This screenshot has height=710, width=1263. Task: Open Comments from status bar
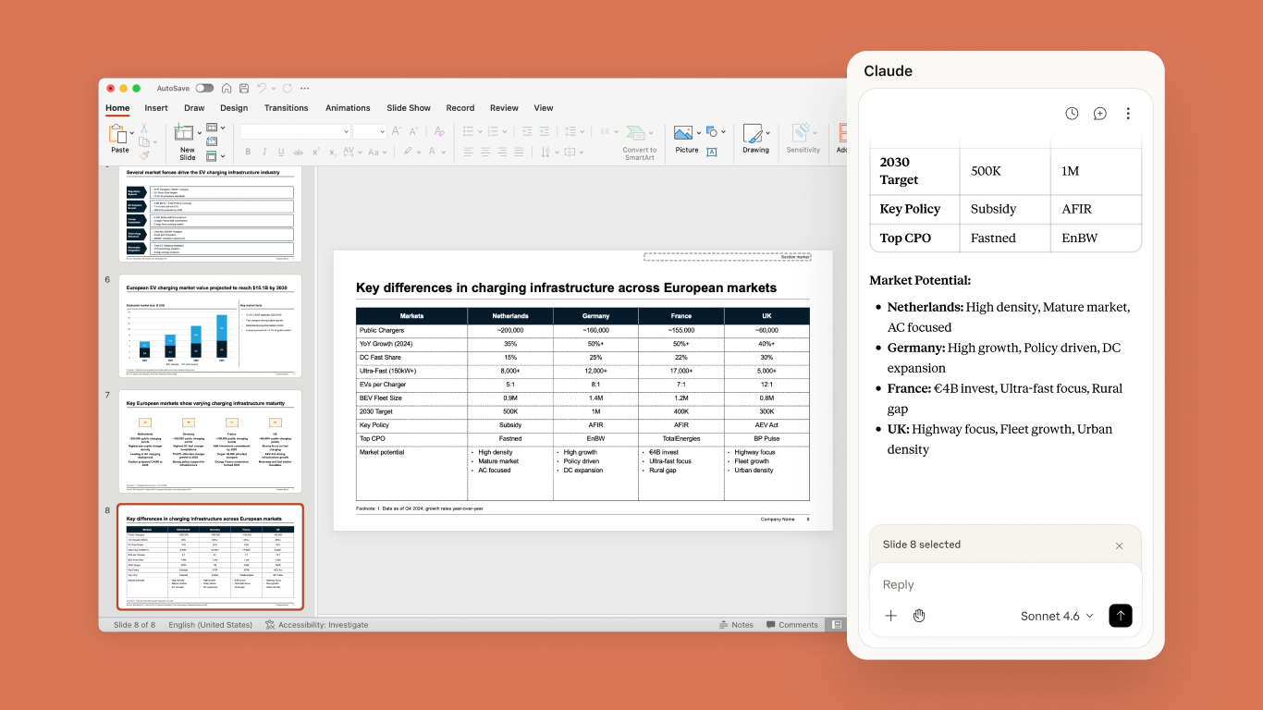tap(791, 625)
